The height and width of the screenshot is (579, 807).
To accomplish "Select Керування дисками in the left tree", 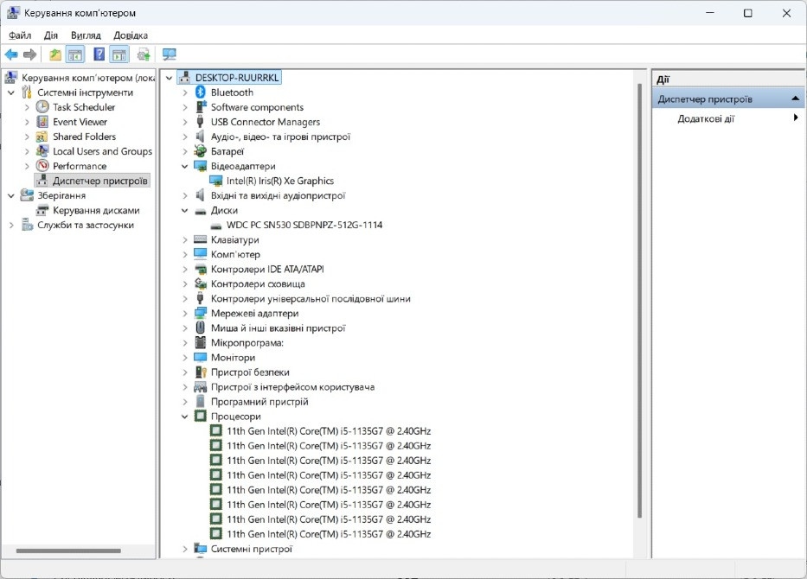I will tap(95, 210).
